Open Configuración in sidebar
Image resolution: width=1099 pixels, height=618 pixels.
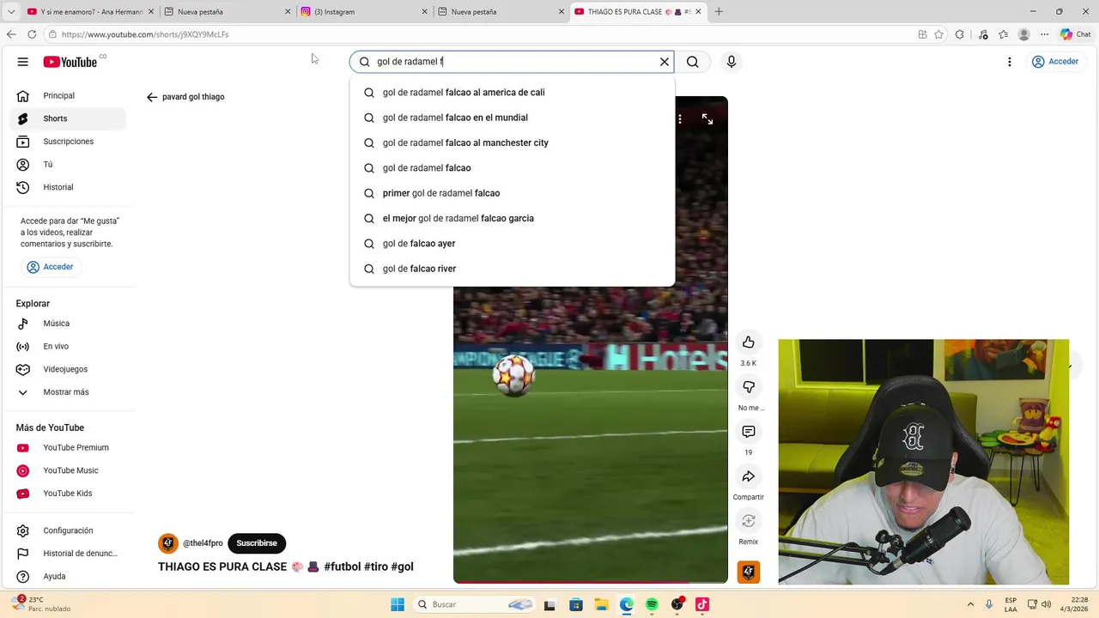pos(69,530)
